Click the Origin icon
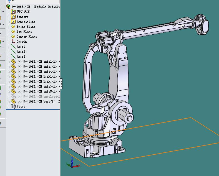The height and width of the screenshot is (176, 219). pyautogui.click(x=13, y=42)
